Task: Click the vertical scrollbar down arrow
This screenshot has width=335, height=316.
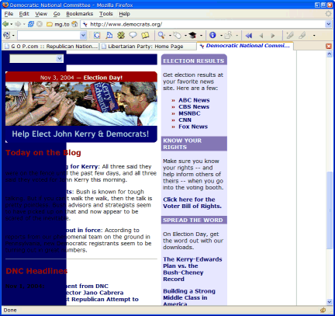Action: 330,302
